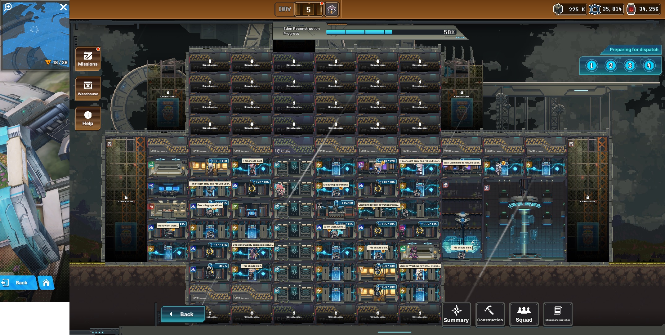This screenshot has height=335, width=665.
Task: Select dispatch squad slot 3
Action: tap(630, 66)
